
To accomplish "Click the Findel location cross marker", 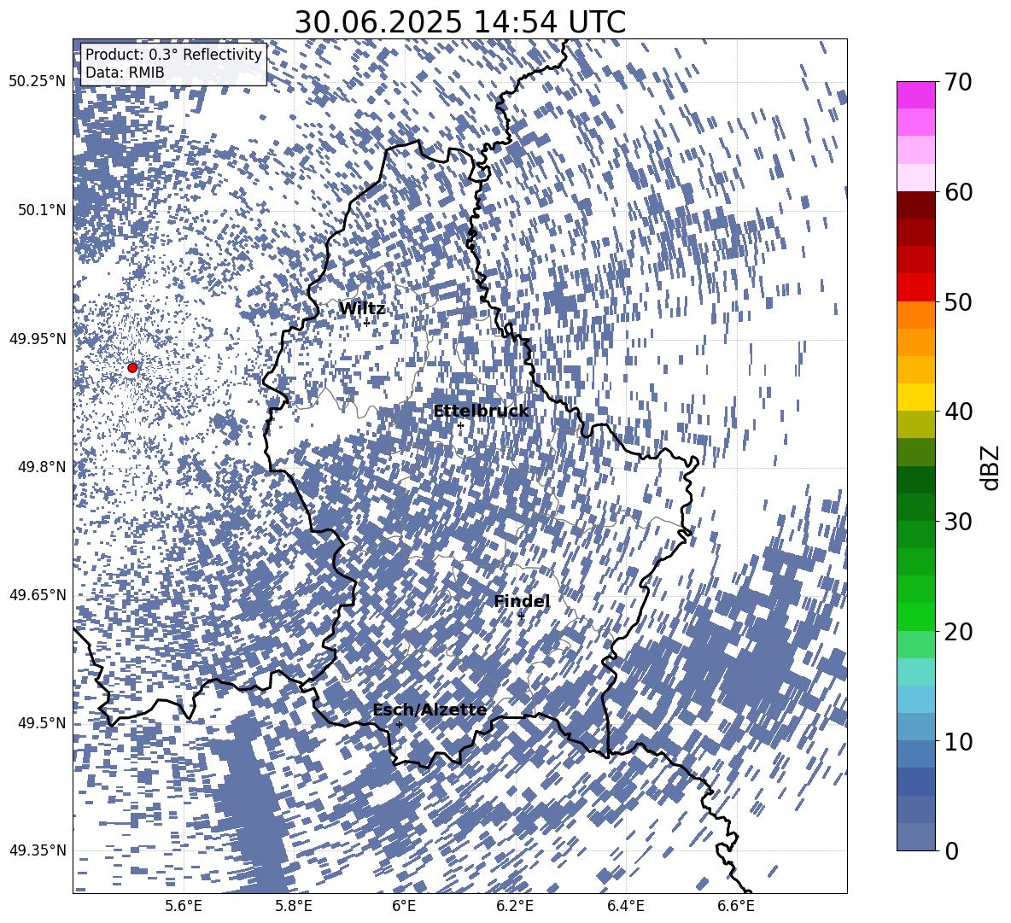I will 521,616.
